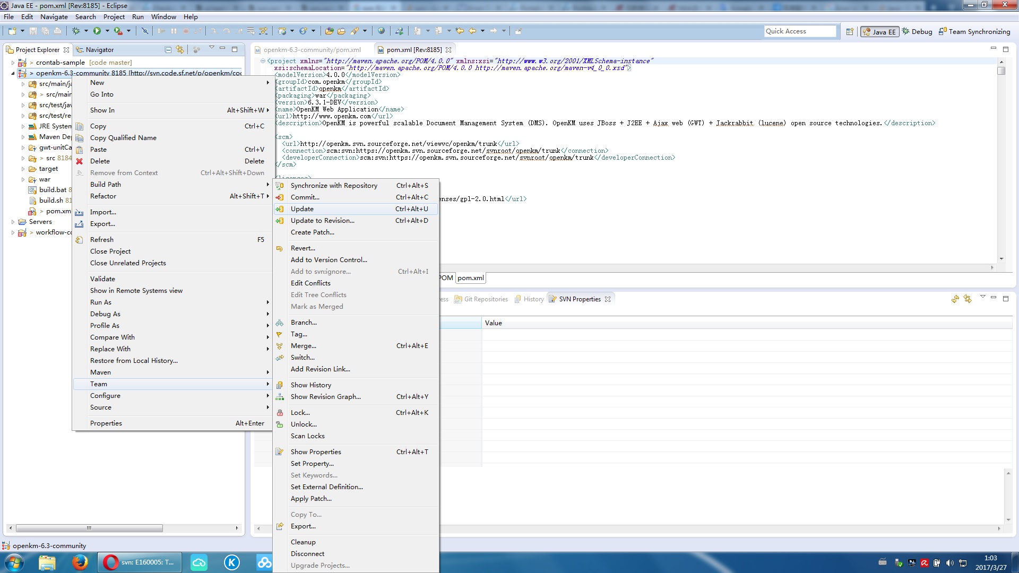
Task: Select Show History in the Team submenu
Action: pyautogui.click(x=310, y=385)
